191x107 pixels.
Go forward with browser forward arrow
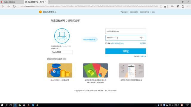pyautogui.click(x=9, y=7)
